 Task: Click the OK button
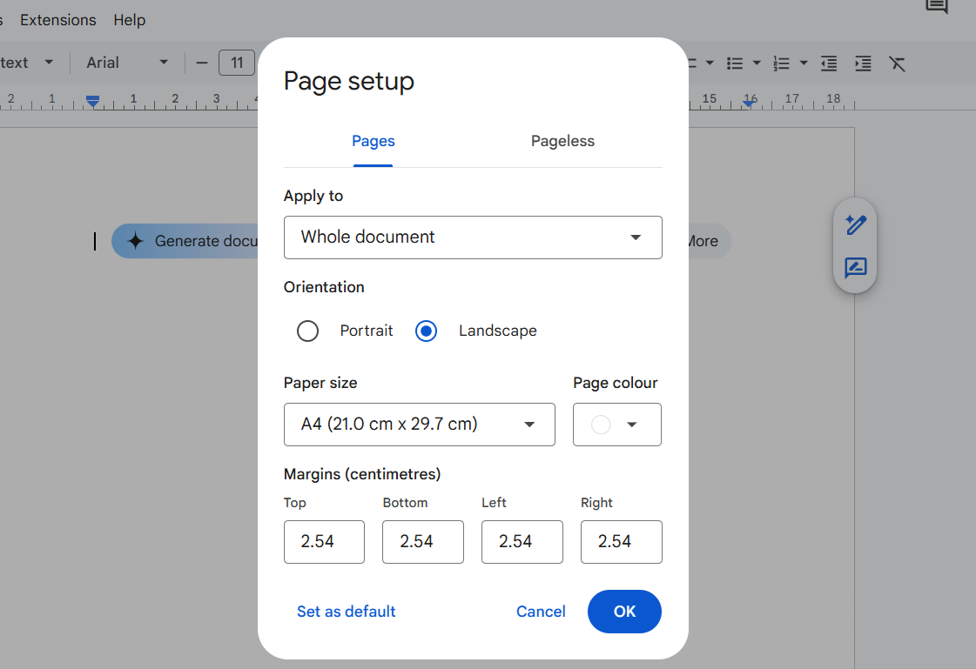coord(624,612)
